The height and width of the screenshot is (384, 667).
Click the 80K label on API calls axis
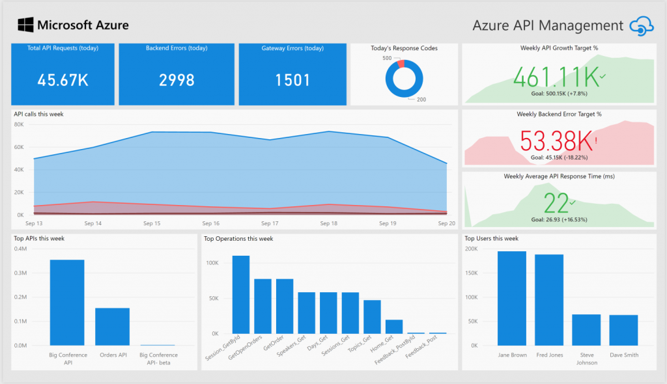pyautogui.click(x=19, y=124)
